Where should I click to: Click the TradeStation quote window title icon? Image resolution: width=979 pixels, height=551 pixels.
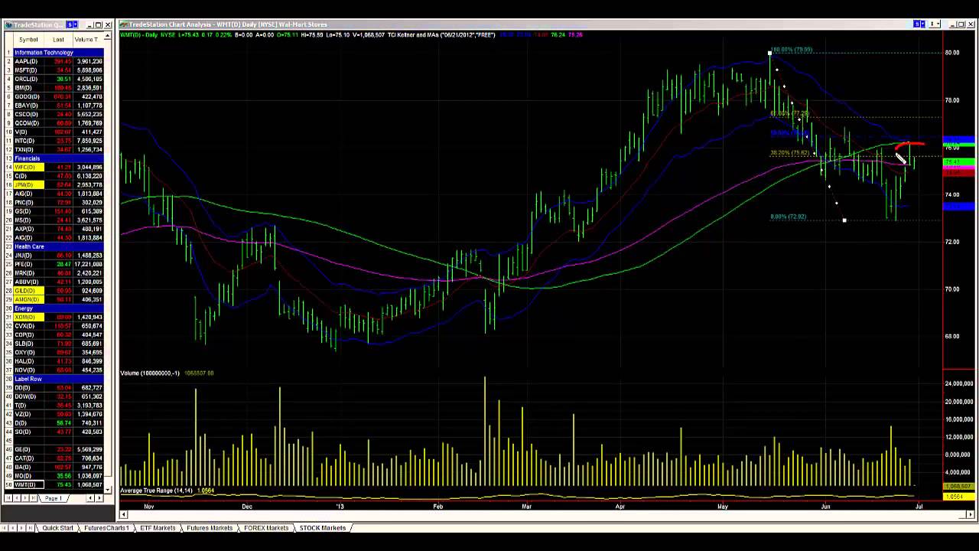click(x=8, y=24)
